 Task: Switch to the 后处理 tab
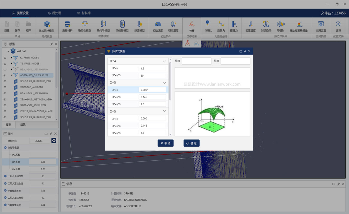point(54,13)
